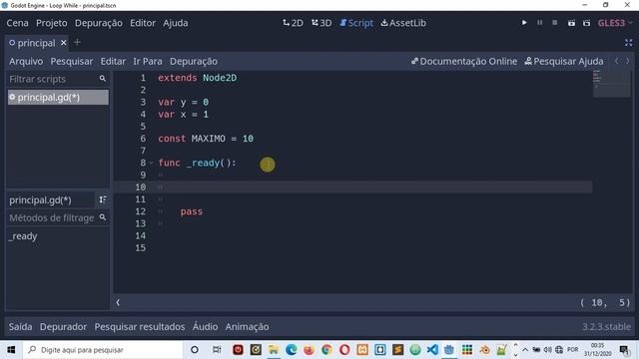This screenshot has width=639, height=359.
Task: Open the GLES3 renderer dropdown
Action: coord(615,23)
